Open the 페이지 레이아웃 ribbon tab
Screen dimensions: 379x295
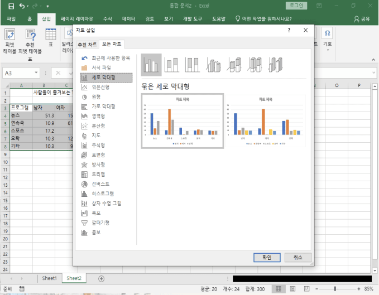pyautogui.click(x=77, y=18)
